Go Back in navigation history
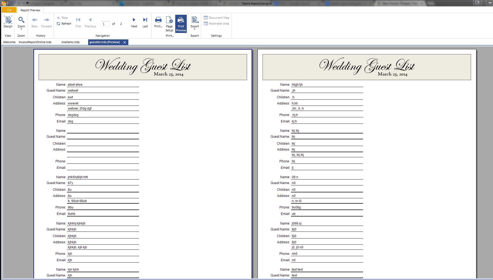The height and width of the screenshot is (280, 493). (35, 23)
